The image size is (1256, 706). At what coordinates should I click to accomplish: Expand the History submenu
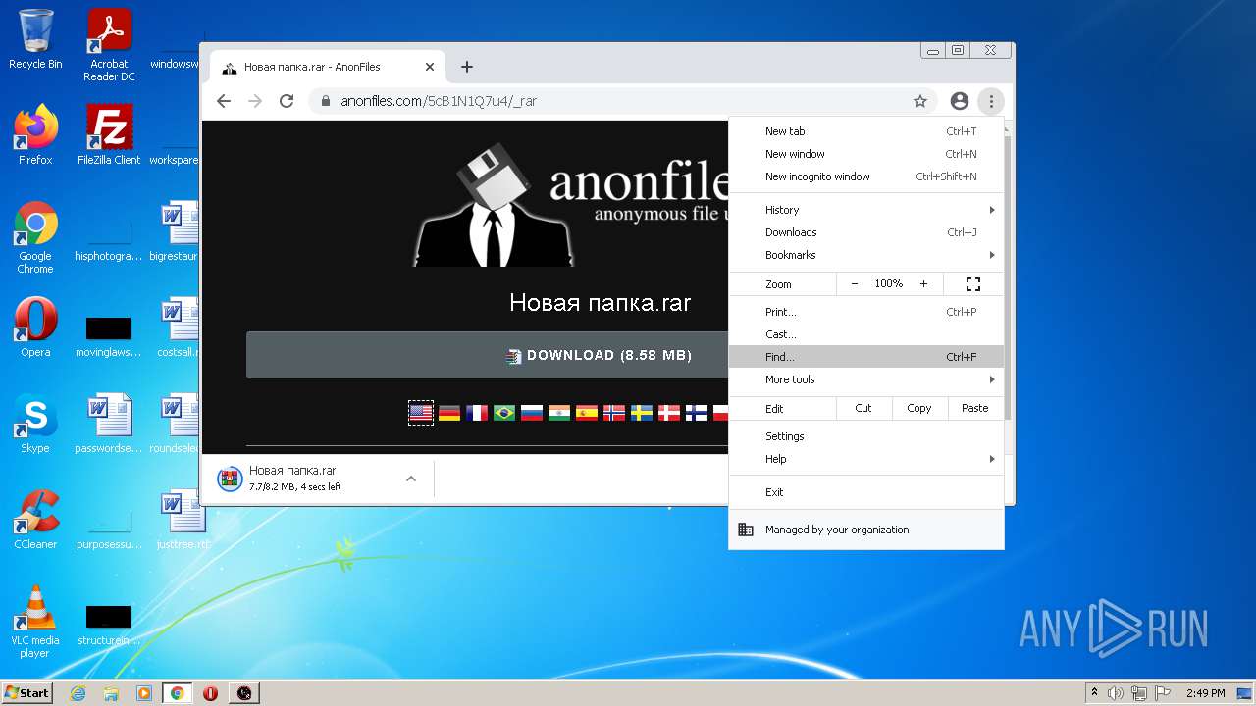tap(866, 210)
